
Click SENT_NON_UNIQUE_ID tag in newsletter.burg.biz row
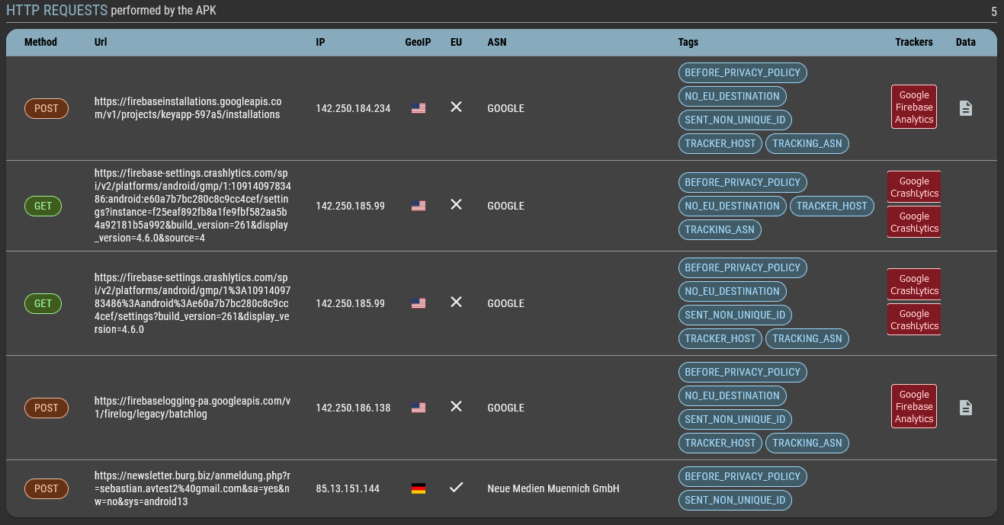pyautogui.click(x=735, y=501)
